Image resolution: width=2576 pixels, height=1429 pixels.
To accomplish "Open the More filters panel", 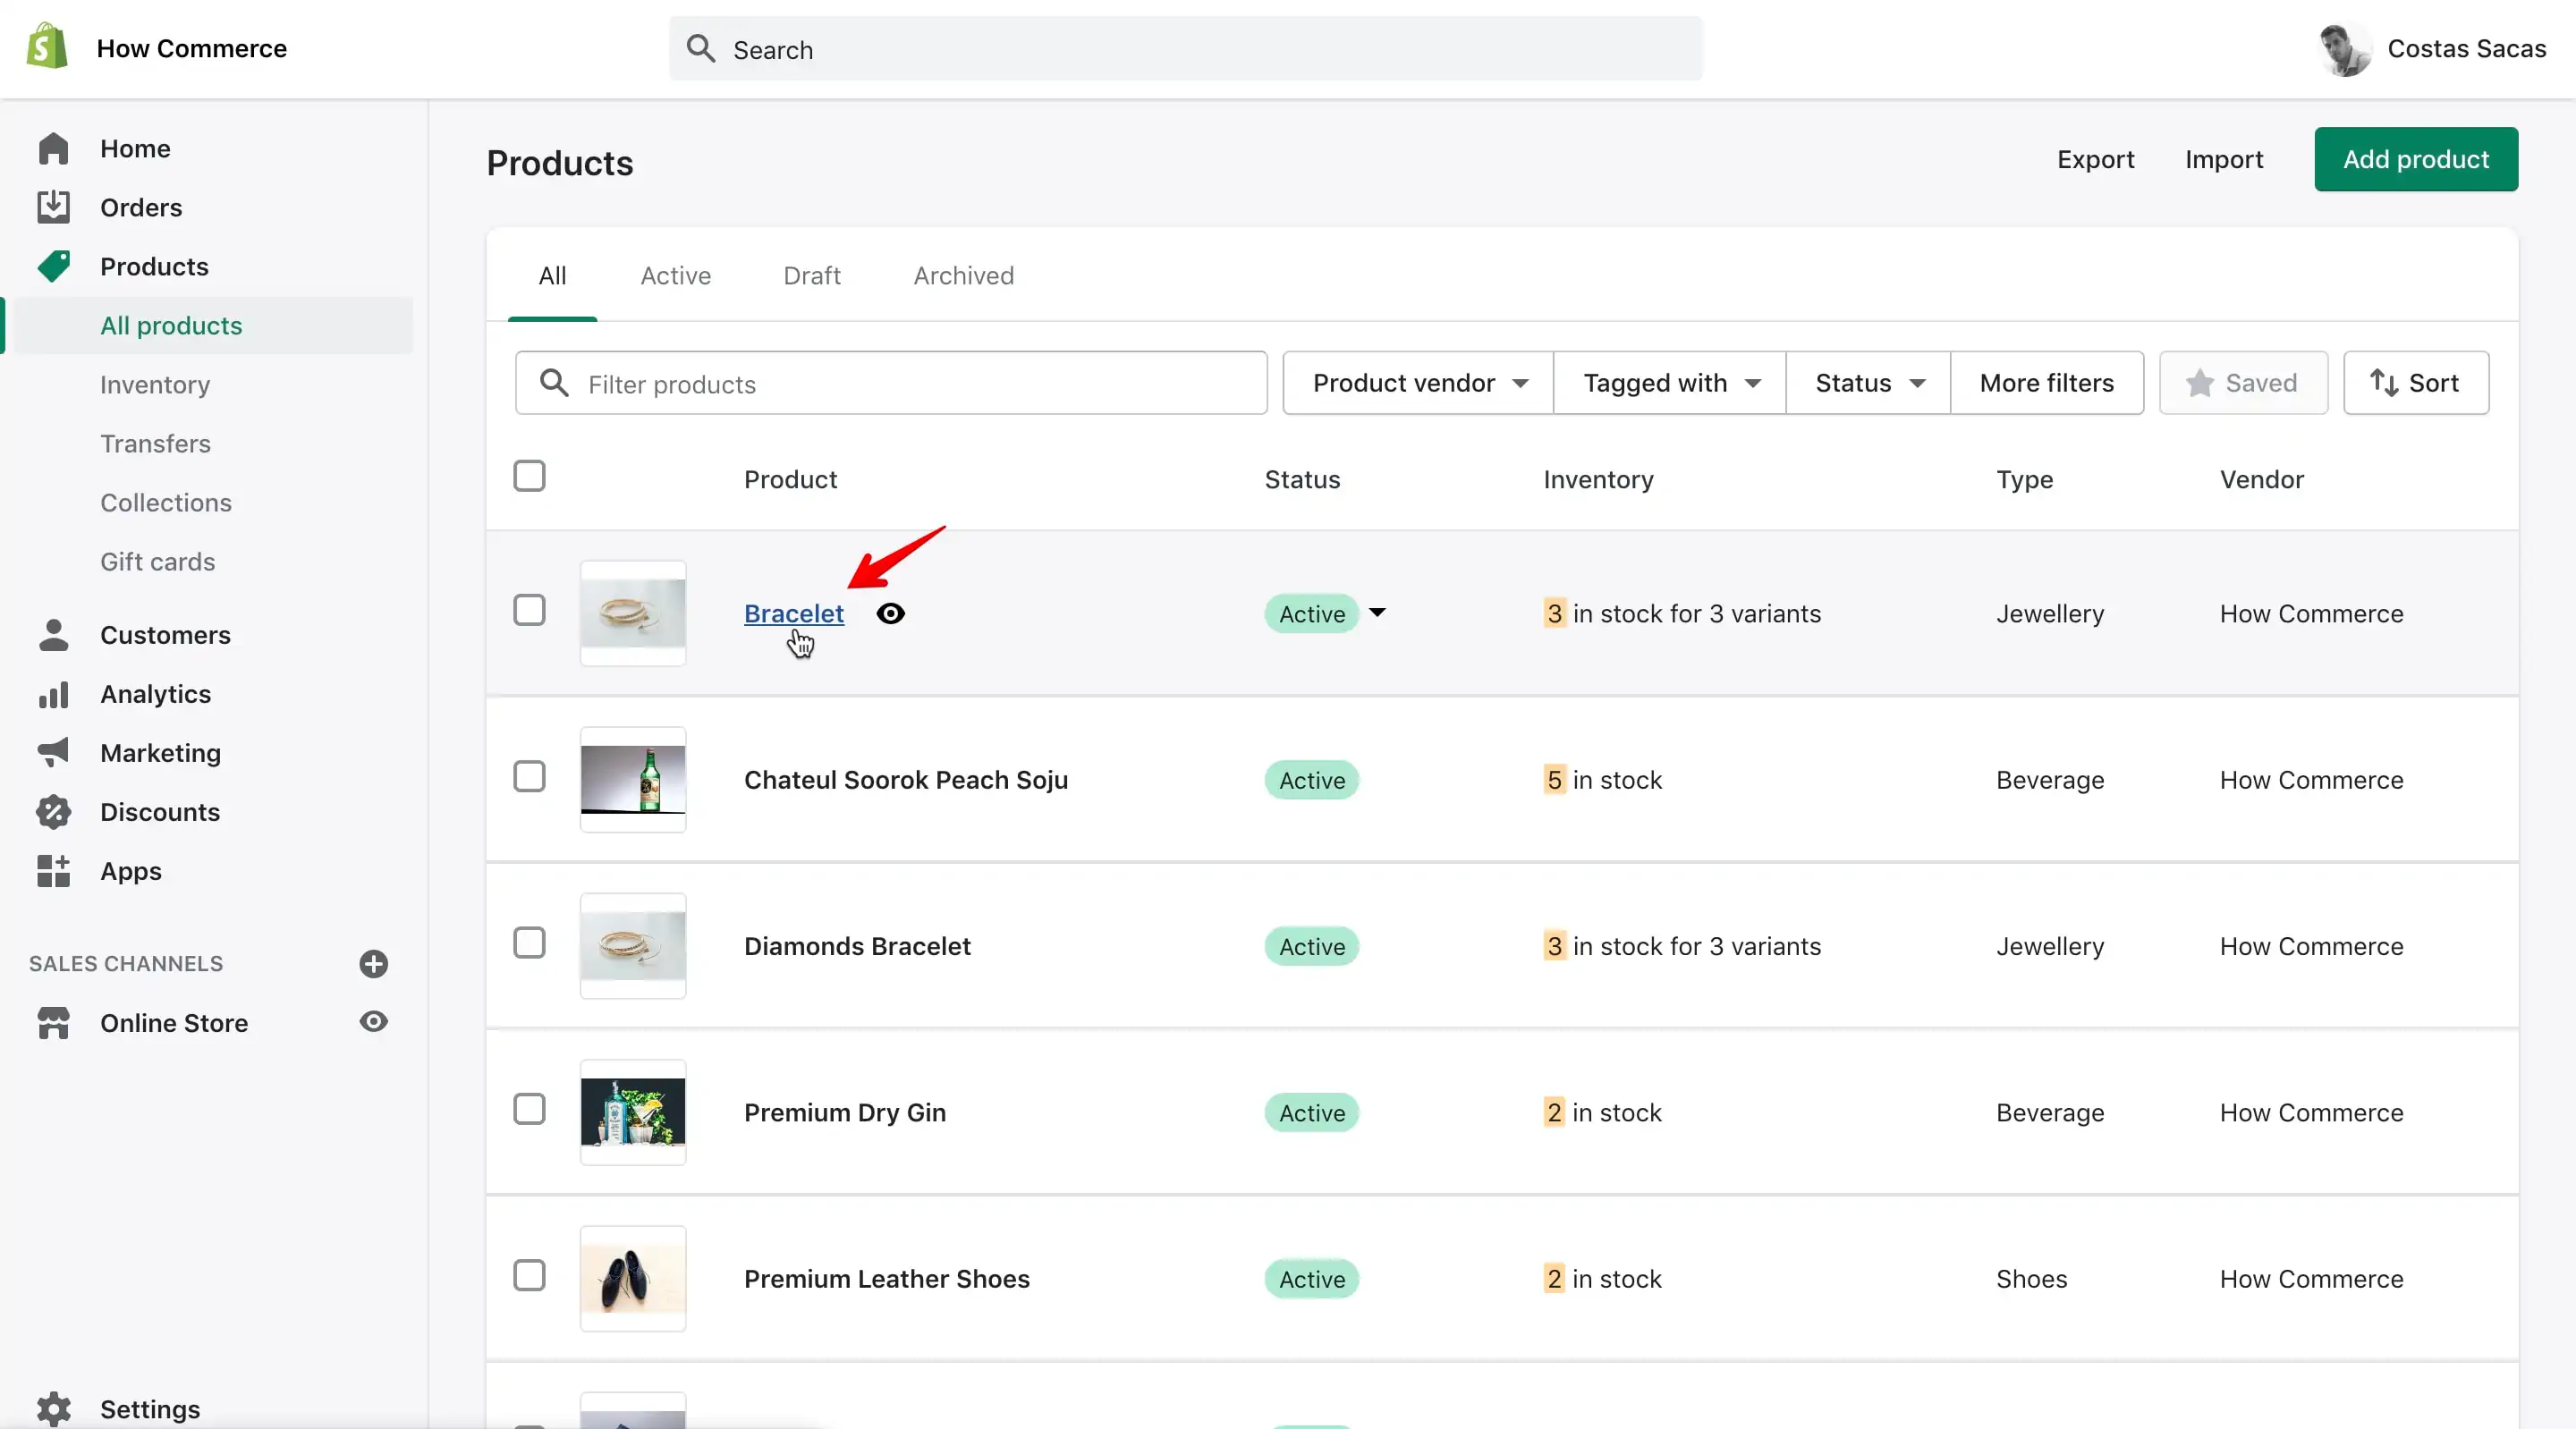I will (2047, 383).
